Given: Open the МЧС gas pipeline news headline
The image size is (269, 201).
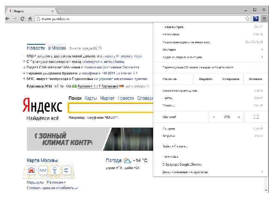Looking at the screenshot, I should [x=87, y=79].
